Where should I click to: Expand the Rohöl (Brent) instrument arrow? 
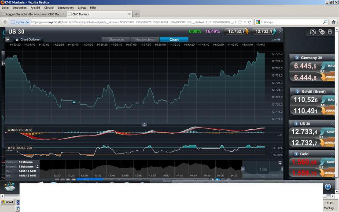pyautogui.click(x=298, y=92)
